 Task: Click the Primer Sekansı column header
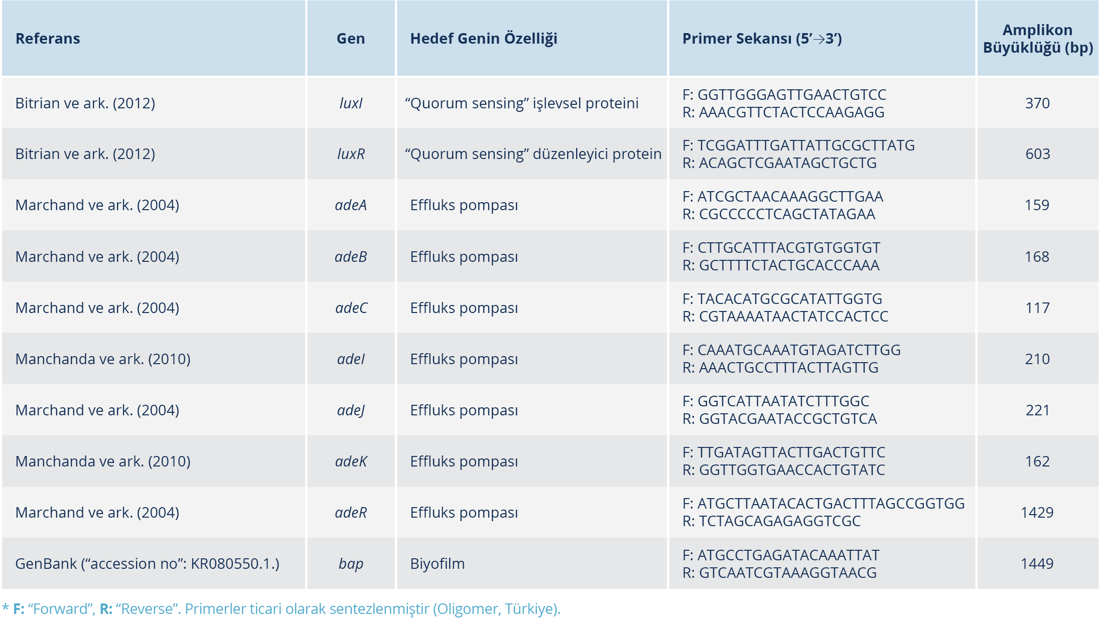click(762, 39)
